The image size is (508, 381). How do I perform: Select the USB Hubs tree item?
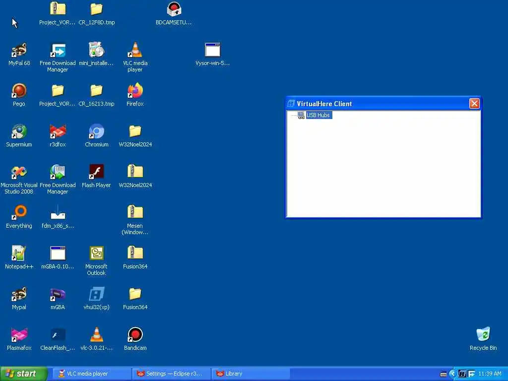[x=318, y=115]
